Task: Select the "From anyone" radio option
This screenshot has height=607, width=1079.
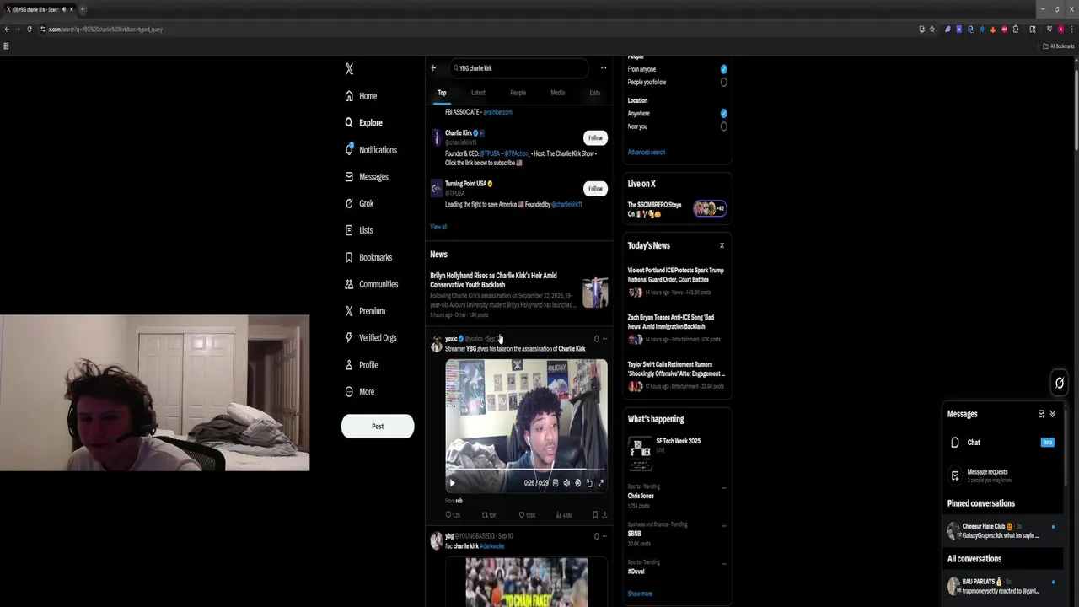Action: coord(723,69)
